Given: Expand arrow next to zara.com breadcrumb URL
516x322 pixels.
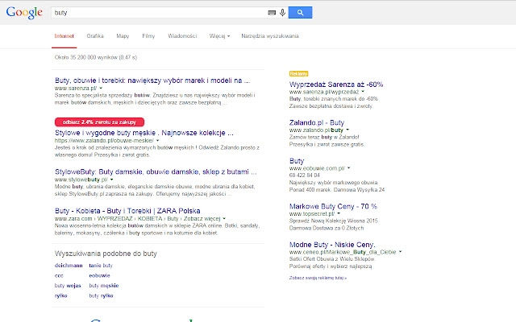Looking at the screenshot, I should pos(224,218).
